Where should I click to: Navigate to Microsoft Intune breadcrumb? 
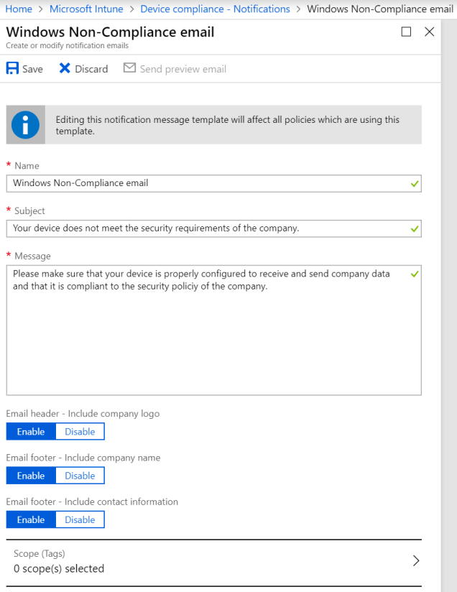[86, 9]
